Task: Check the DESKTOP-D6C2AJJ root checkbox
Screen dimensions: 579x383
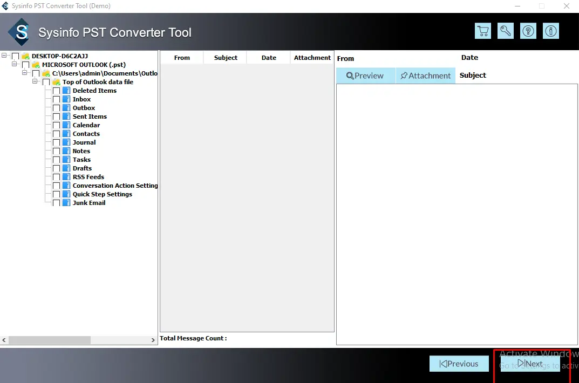Action: tap(16, 56)
